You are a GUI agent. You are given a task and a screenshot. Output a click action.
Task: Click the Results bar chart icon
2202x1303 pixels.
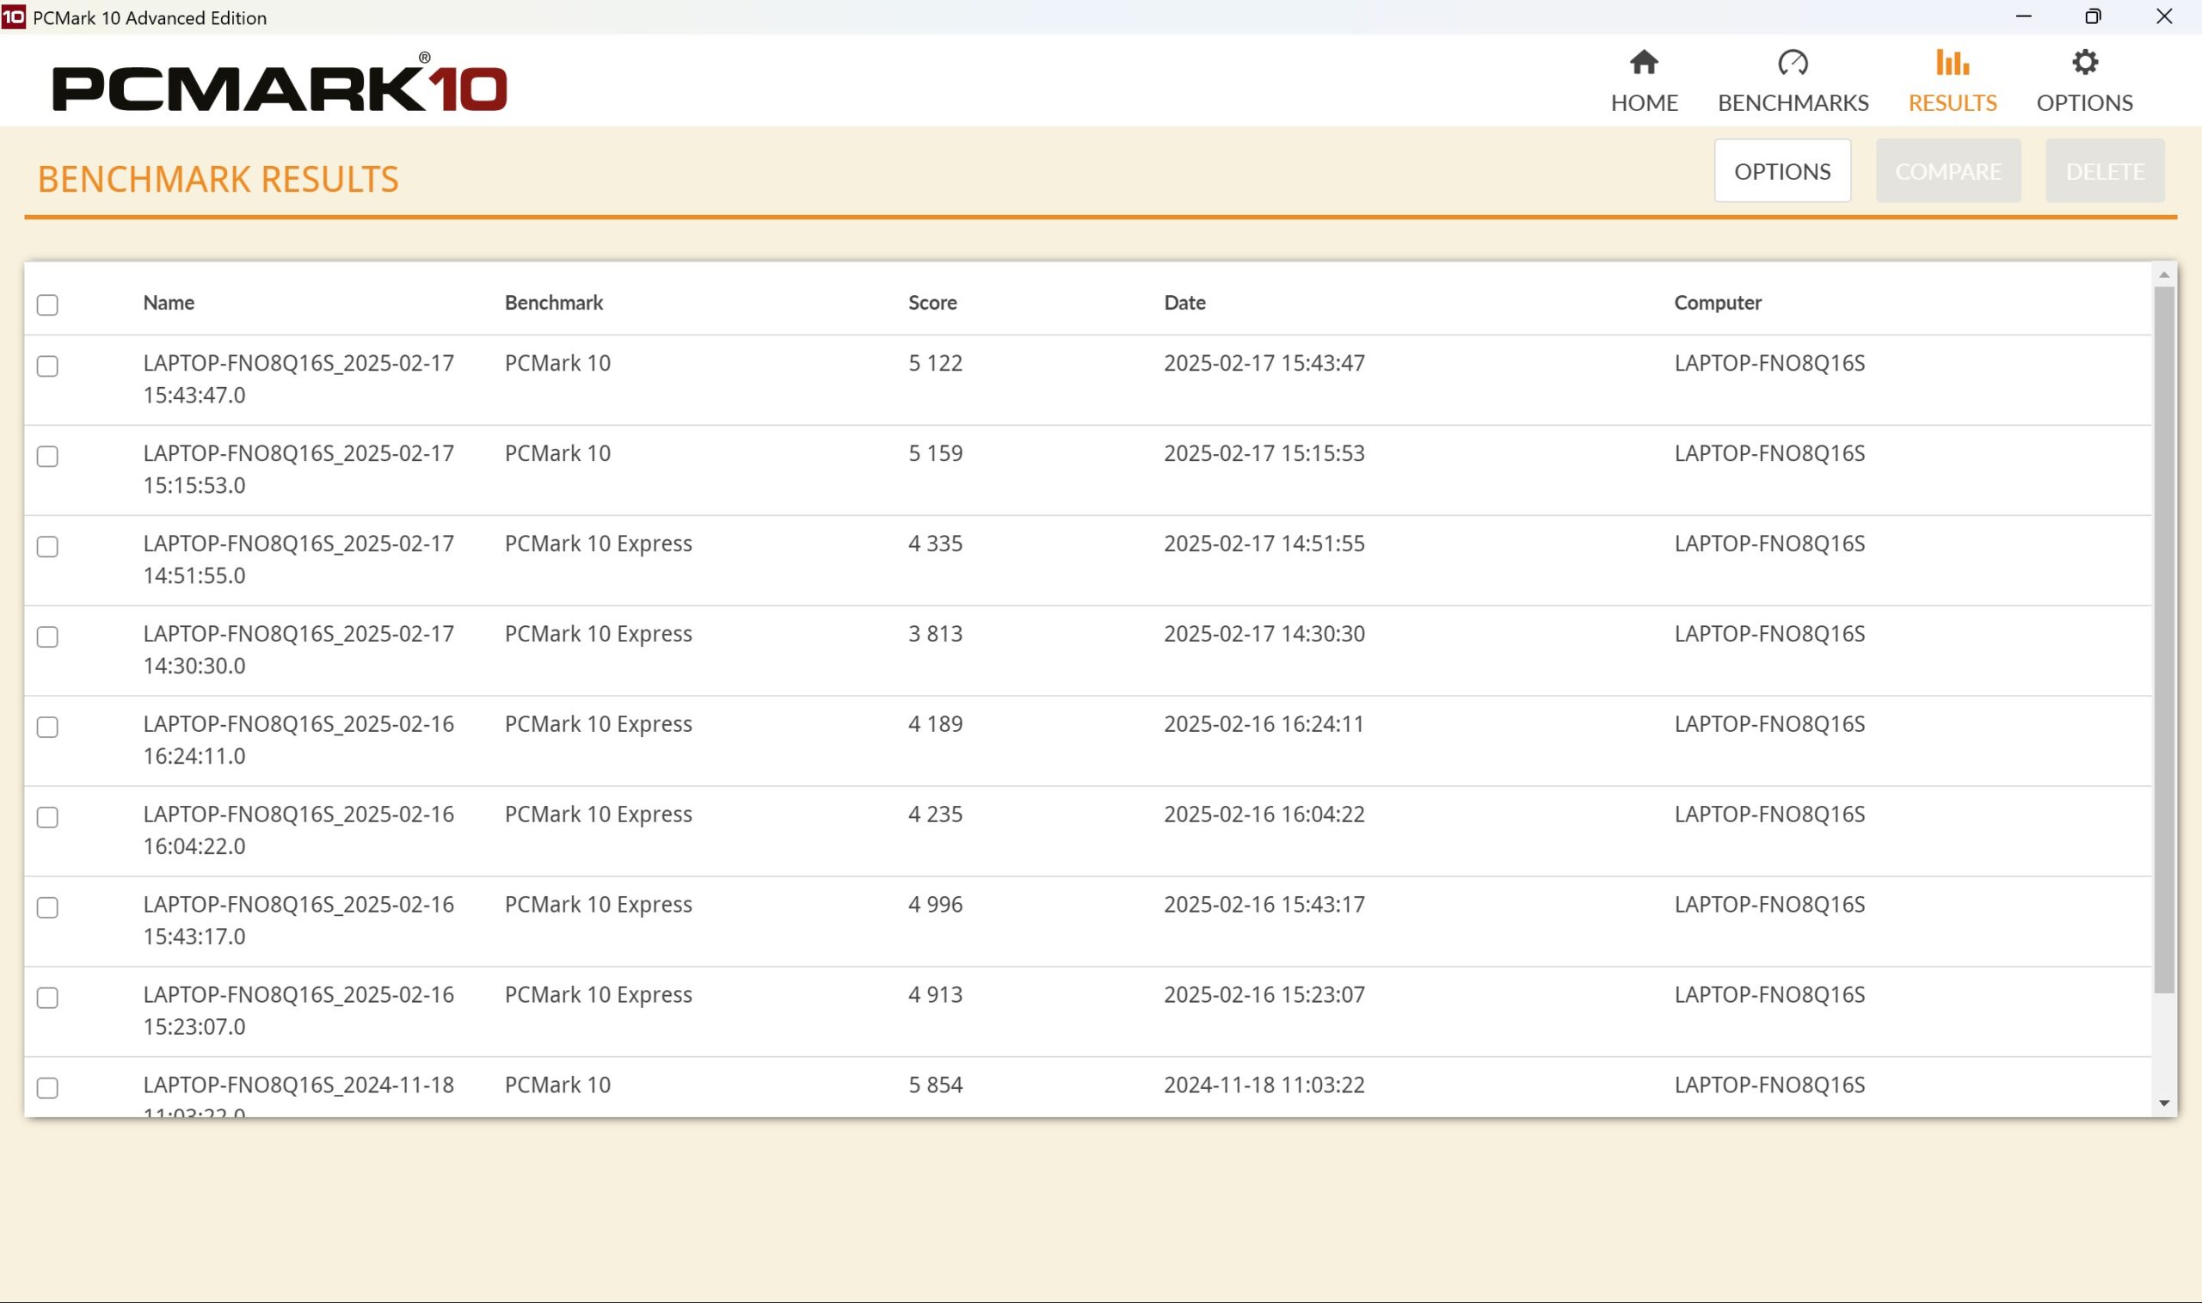(1952, 62)
